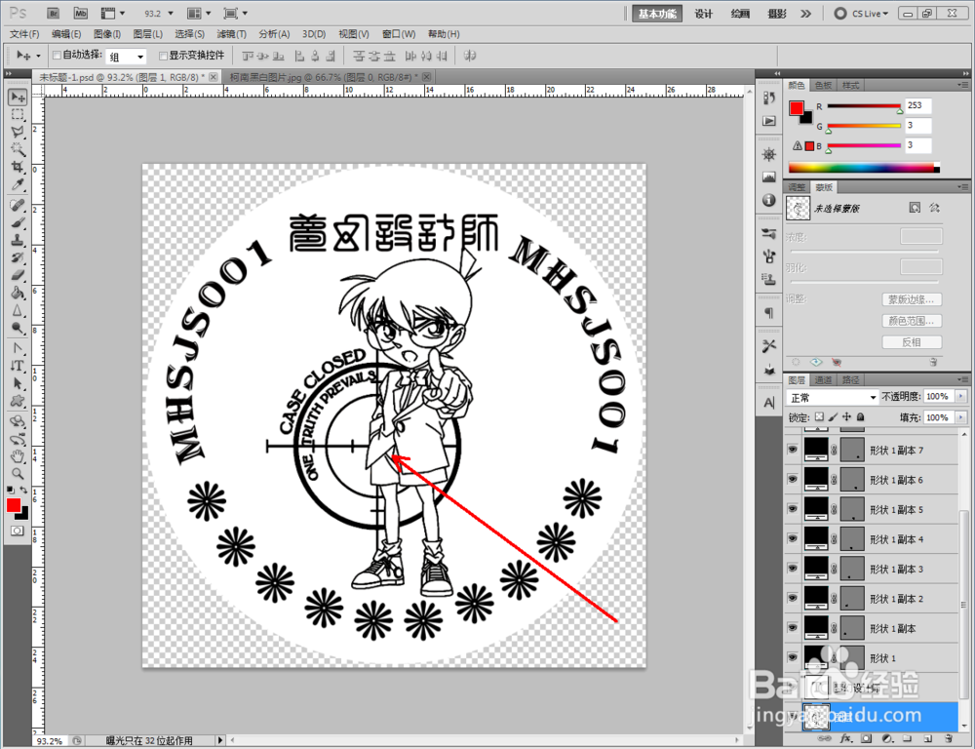The width and height of the screenshot is (975, 749).
Task: Toggle Quick Mask mode
Action: 18,531
